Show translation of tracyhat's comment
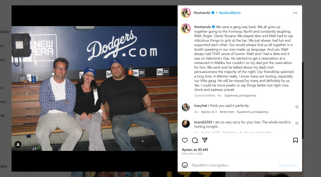Screen dimensions: 321x177 (x=253, y=112)
